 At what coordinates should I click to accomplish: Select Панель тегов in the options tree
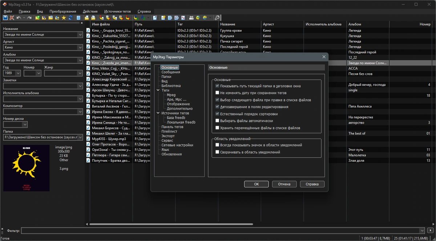[x=172, y=127]
